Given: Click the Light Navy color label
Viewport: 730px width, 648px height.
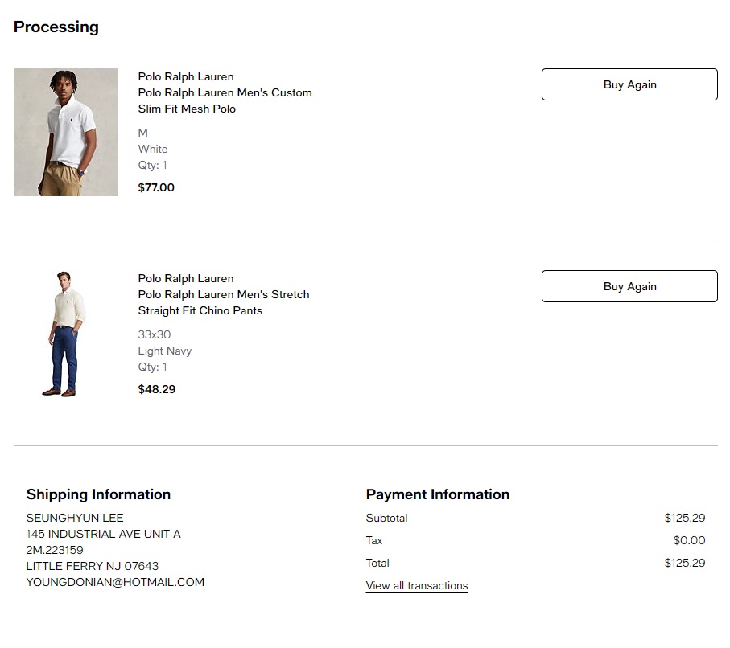Looking at the screenshot, I should (165, 351).
